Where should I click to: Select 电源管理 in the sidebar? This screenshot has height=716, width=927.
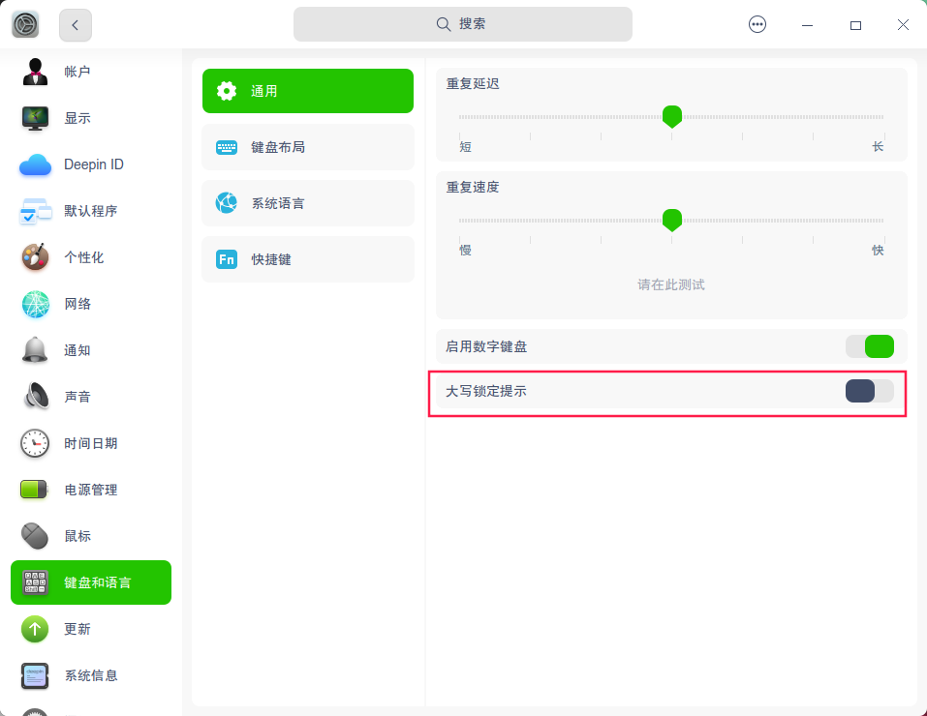tap(91, 490)
